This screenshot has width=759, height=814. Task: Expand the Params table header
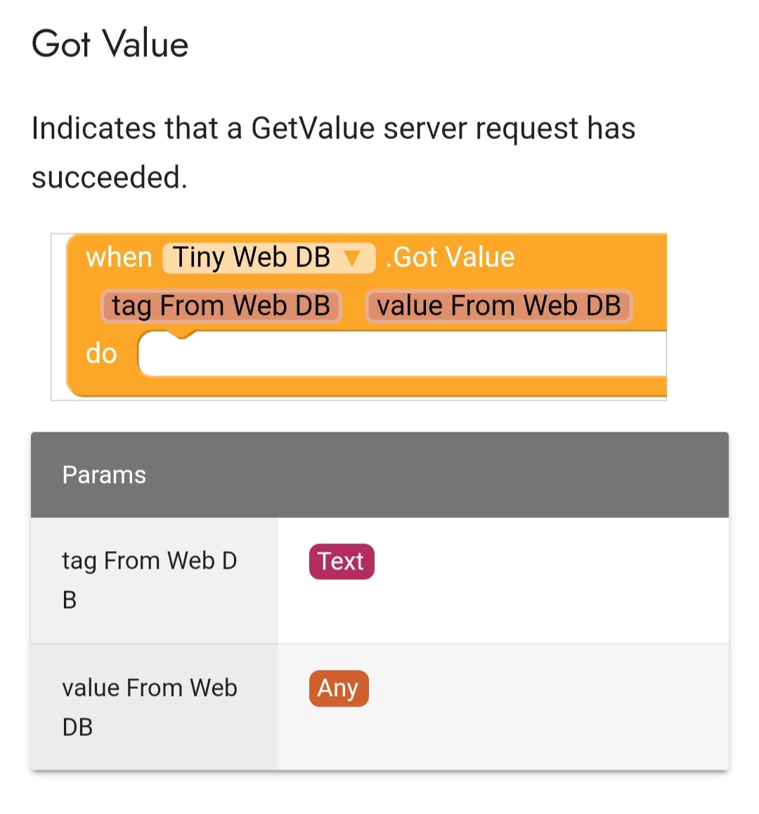point(104,474)
